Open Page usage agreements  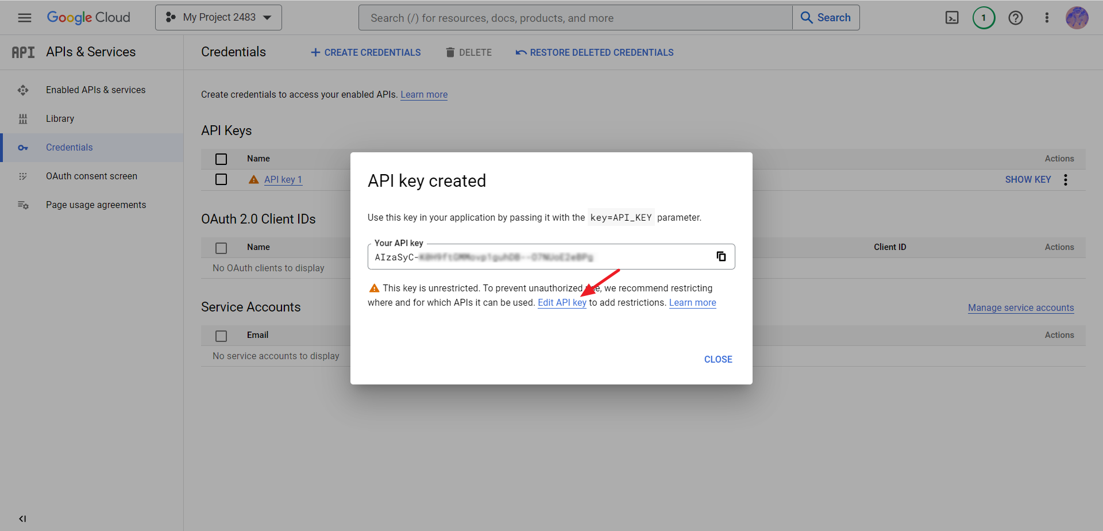click(x=96, y=205)
